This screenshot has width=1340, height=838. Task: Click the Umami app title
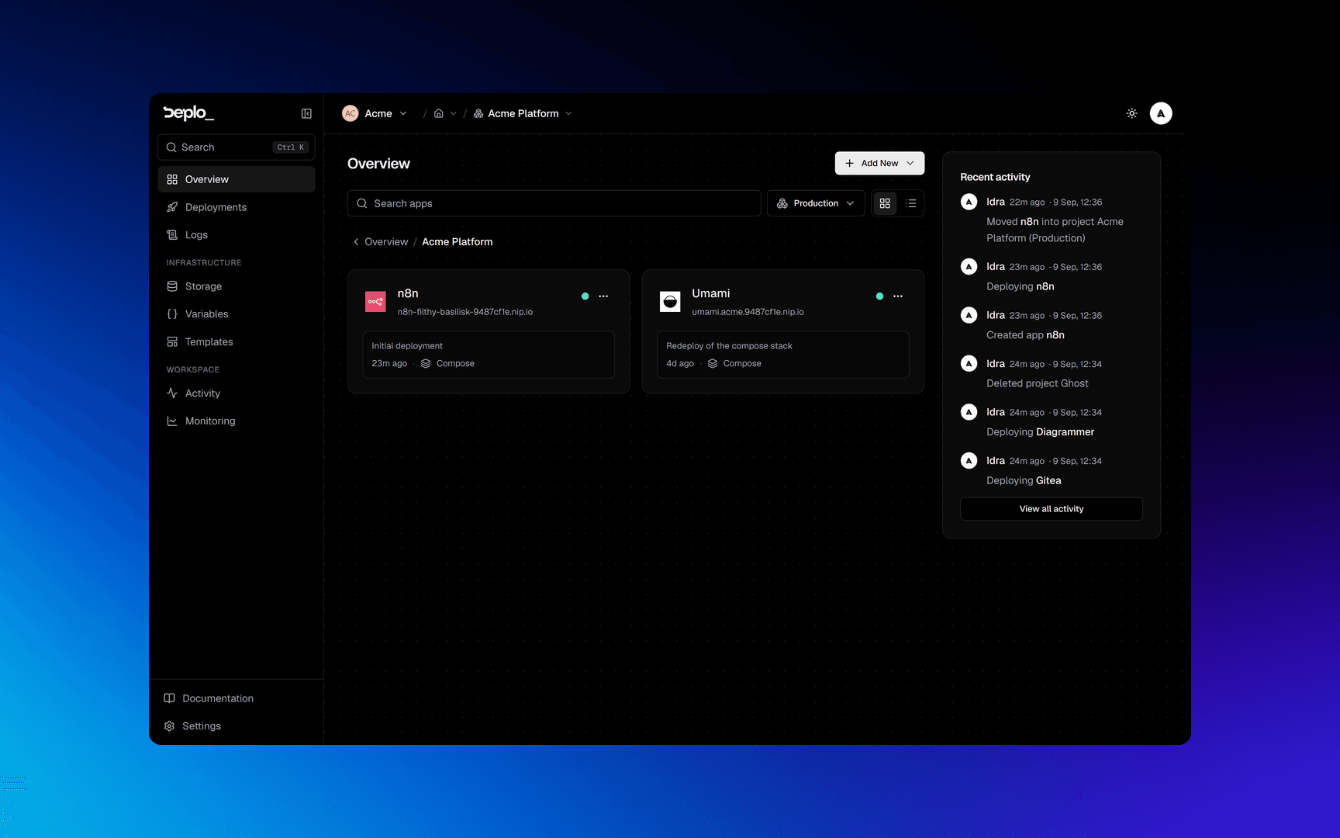click(x=711, y=293)
